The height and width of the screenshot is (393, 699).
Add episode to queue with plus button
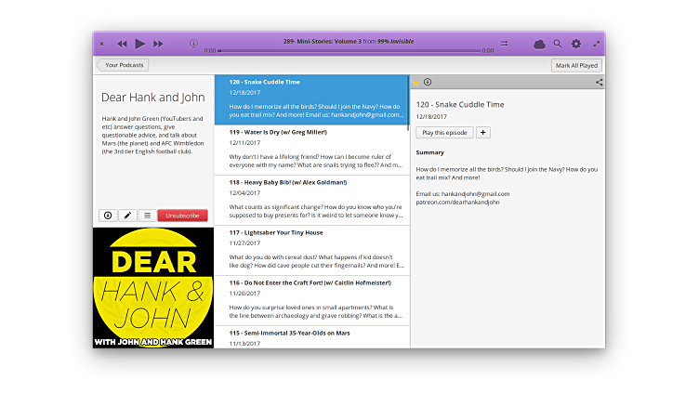click(x=483, y=133)
